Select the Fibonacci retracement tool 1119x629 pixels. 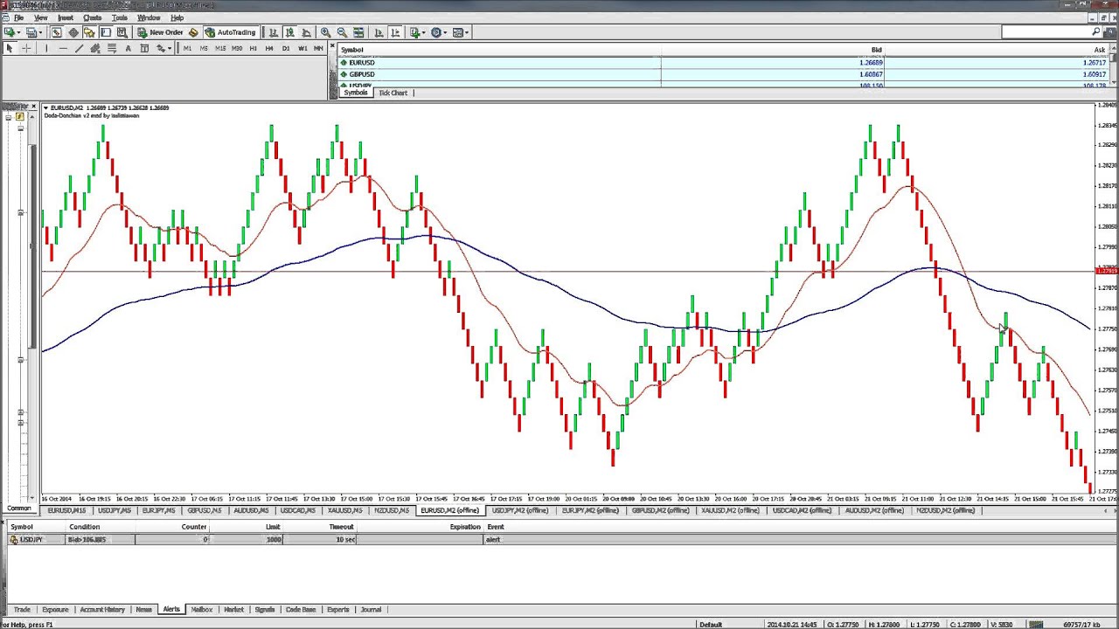112,48
